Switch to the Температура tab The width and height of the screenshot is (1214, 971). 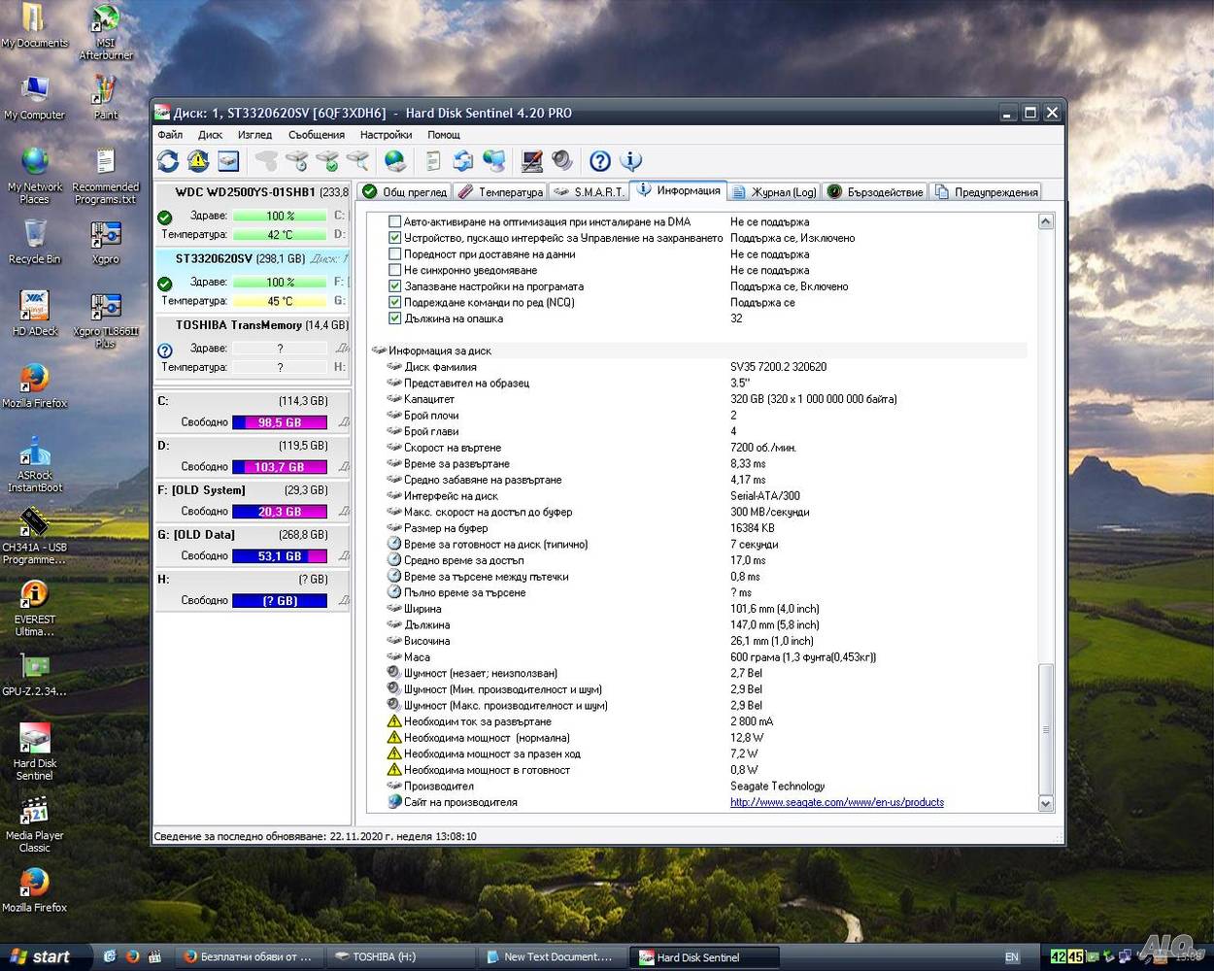tap(500, 192)
